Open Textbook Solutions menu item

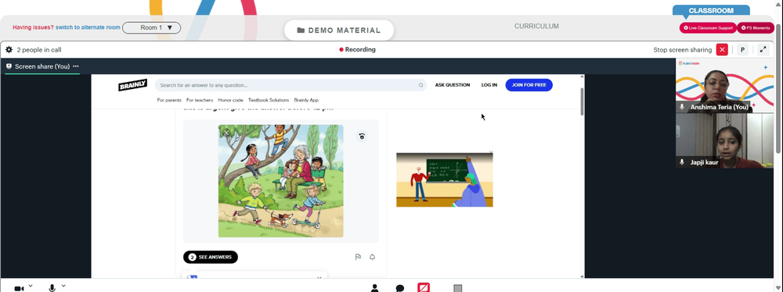(269, 100)
